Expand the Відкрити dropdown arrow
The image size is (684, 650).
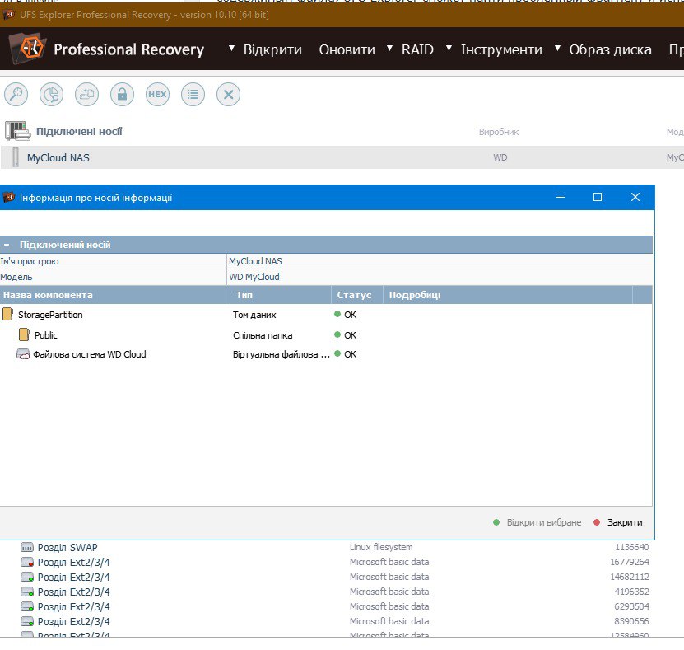point(231,48)
